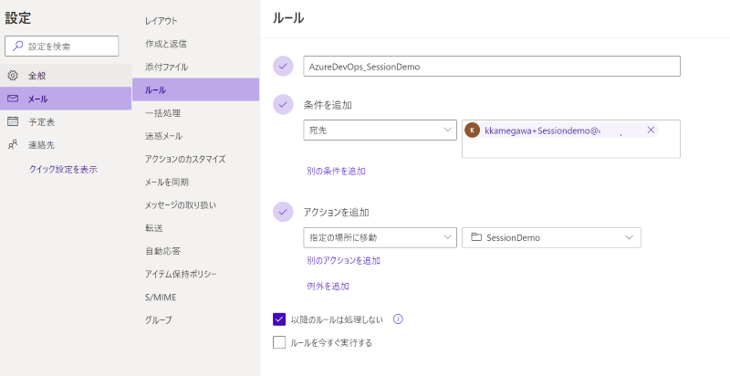Uncheck 以降のルールは処理しない checkbox
730x376 pixels.
tap(279, 319)
